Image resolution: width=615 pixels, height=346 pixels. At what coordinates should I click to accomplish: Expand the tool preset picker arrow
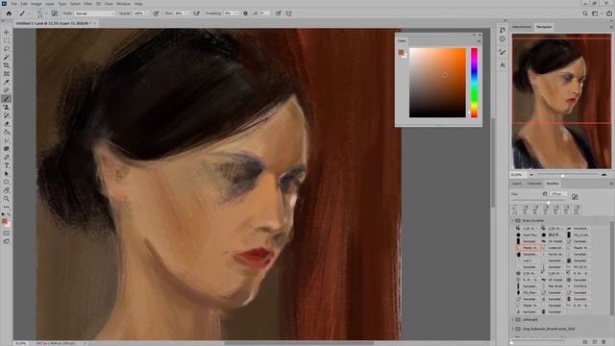point(29,13)
